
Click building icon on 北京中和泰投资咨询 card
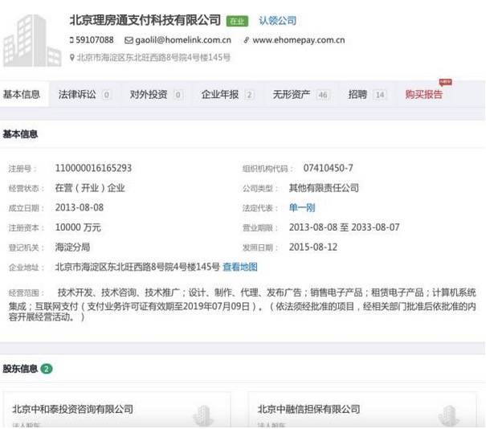[203, 415]
